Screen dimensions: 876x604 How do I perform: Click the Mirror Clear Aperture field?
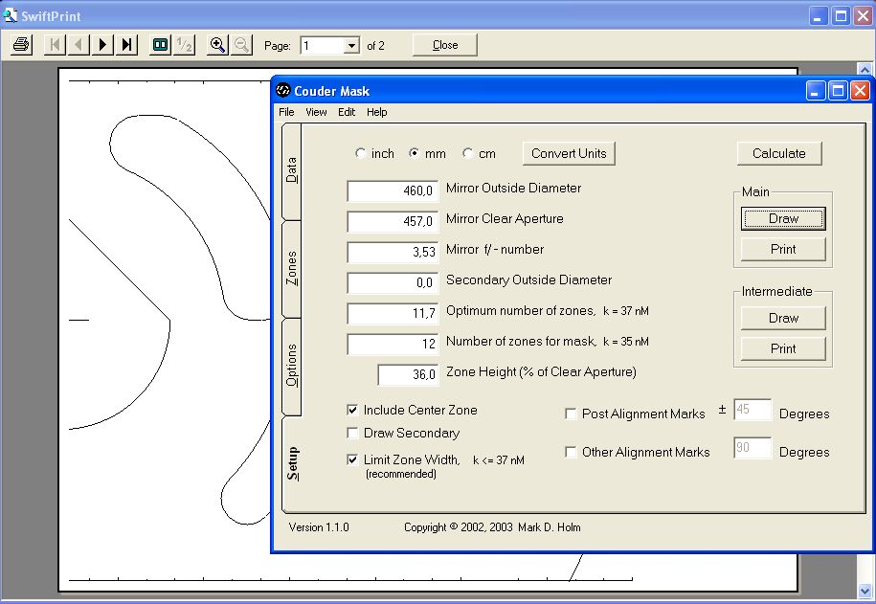393,222
